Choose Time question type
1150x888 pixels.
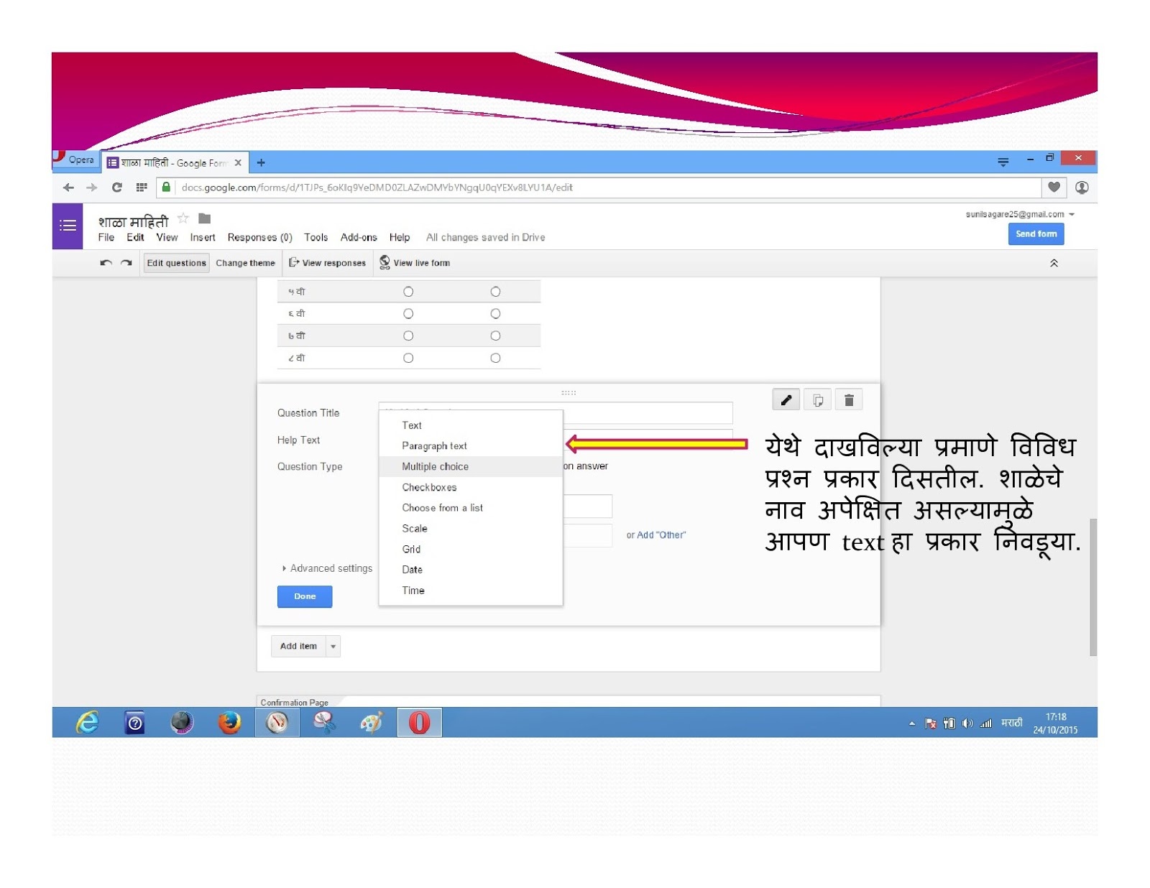coord(470,591)
